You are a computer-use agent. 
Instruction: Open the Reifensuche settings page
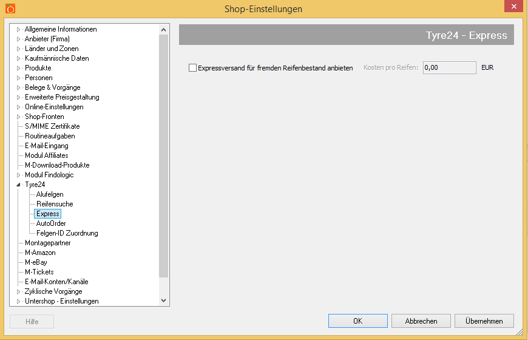(55, 204)
